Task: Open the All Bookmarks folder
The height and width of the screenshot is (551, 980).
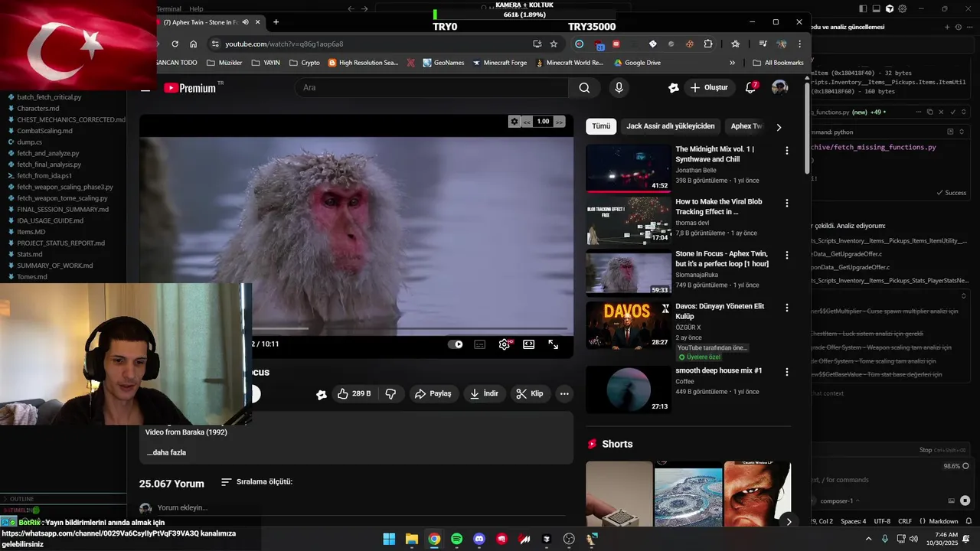Action: 778,63
